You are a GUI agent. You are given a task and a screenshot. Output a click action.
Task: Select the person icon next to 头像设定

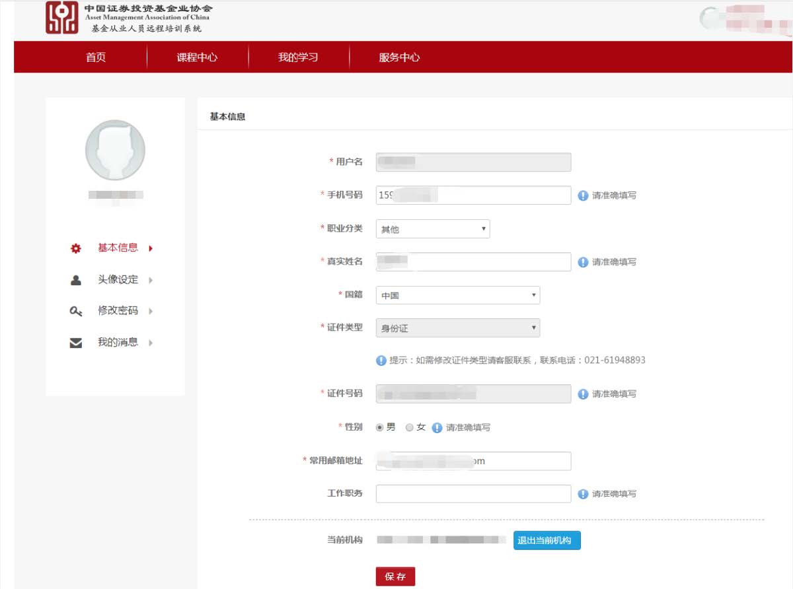tap(75, 279)
